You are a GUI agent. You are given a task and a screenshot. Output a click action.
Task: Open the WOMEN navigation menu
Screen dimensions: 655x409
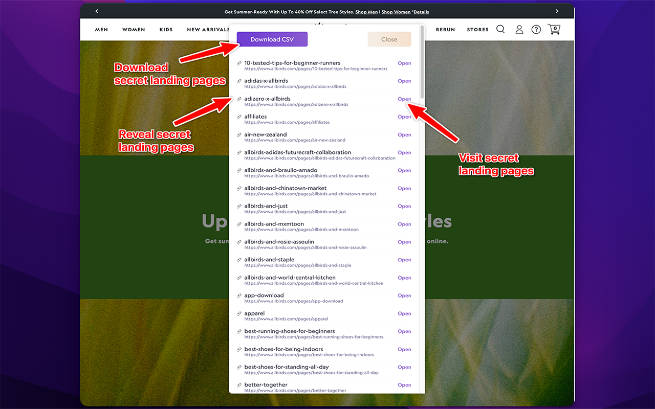pyautogui.click(x=134, y=29)
